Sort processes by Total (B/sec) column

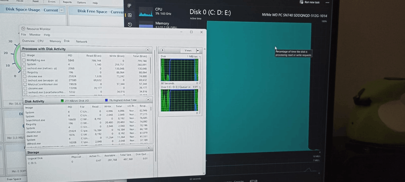tap(140, 56)
